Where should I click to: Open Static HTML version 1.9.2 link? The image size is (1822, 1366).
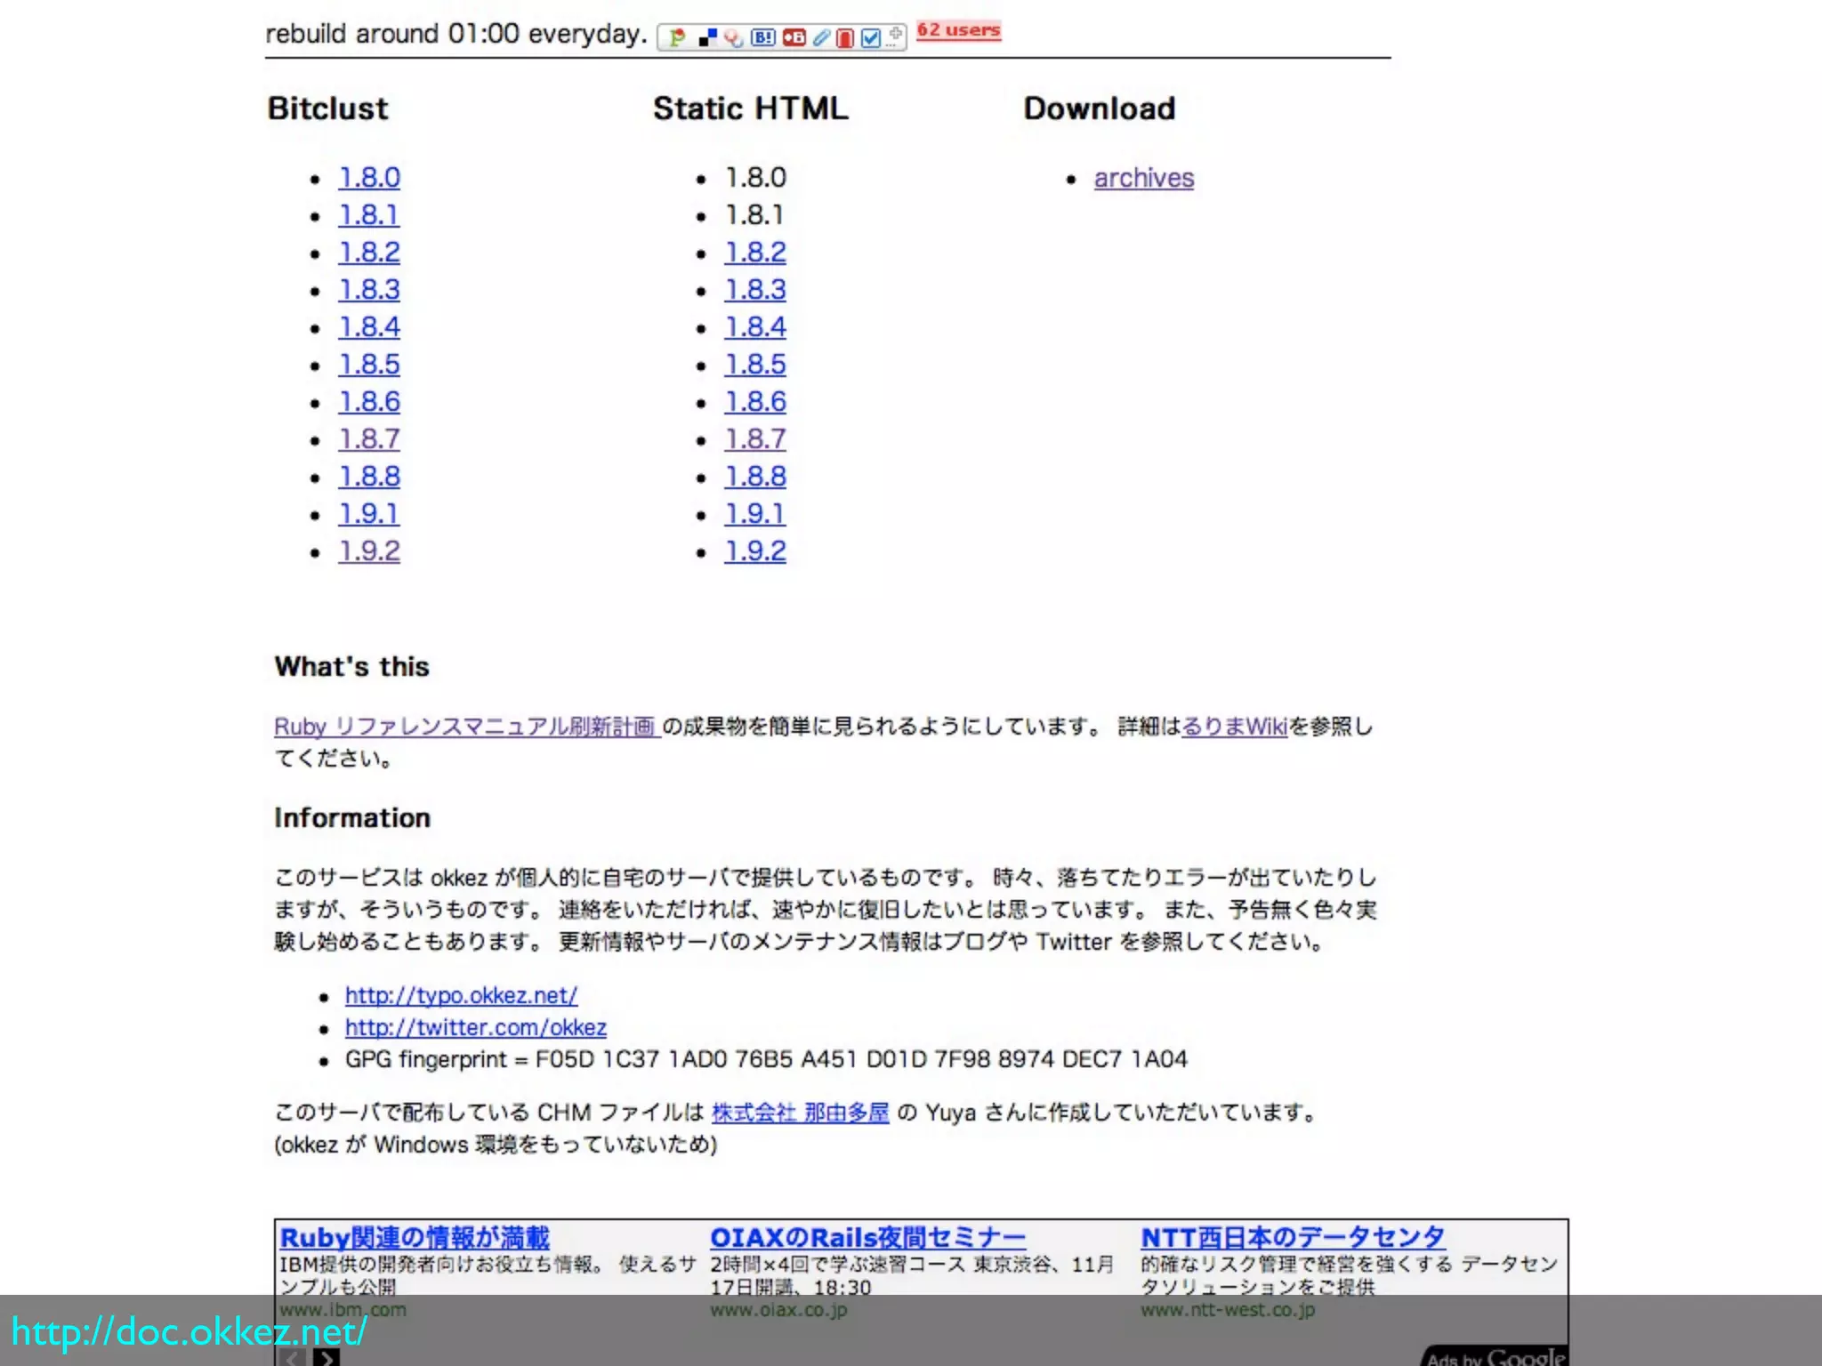point(755,551)
